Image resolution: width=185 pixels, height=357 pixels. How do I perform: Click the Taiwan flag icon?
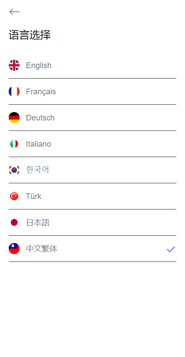pyautogui.click(x=14, y=249)
